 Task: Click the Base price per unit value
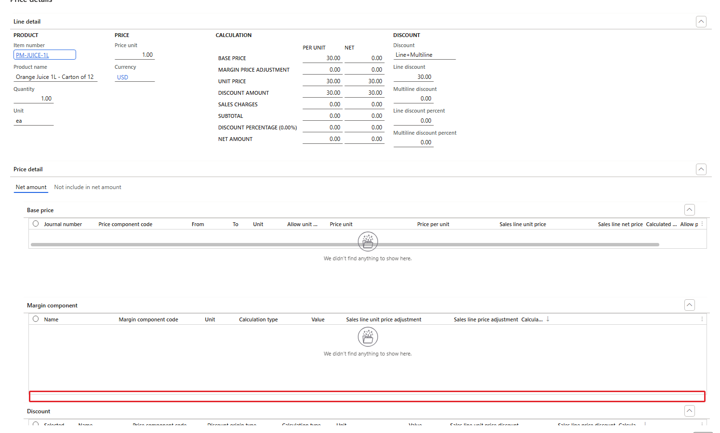click(x=322, y=58)
